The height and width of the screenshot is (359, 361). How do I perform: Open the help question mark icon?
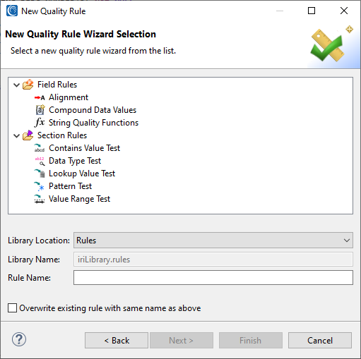tap(19, 339)
